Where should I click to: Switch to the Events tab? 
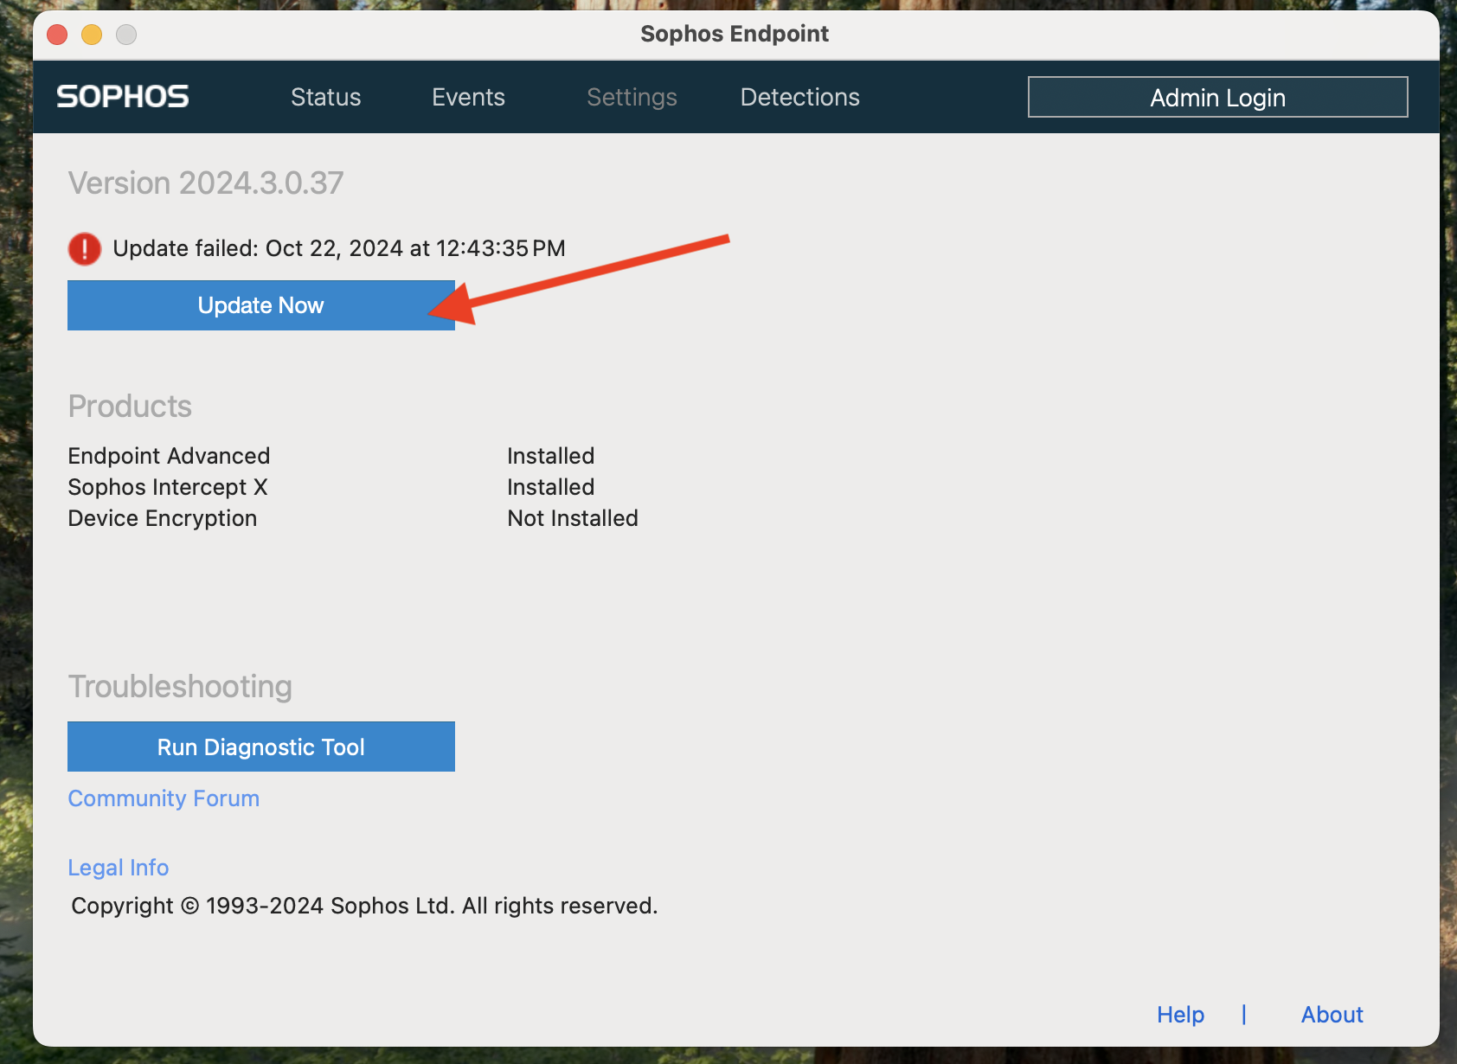[x=468, y=97]
